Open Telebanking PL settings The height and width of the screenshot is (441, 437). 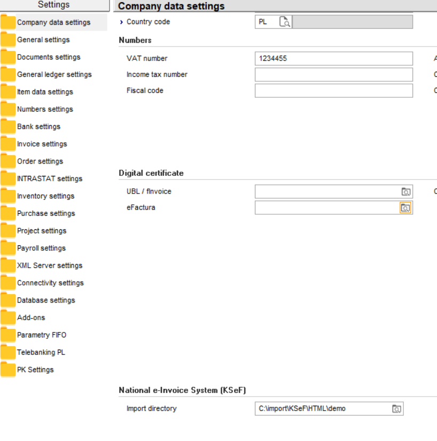click(41, 352)
